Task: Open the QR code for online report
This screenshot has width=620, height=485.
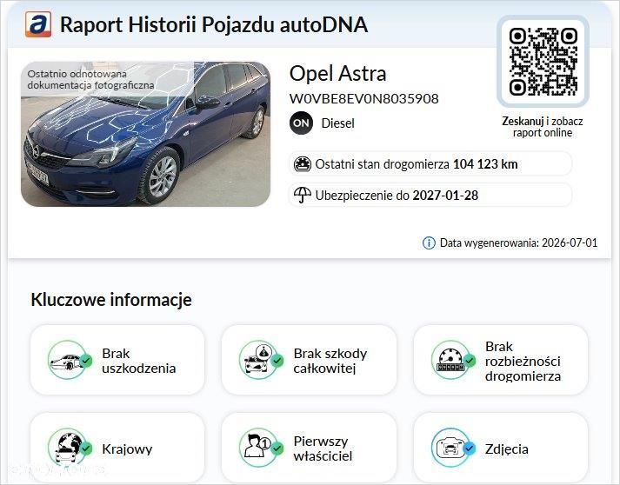Action: tap(543, 61)
